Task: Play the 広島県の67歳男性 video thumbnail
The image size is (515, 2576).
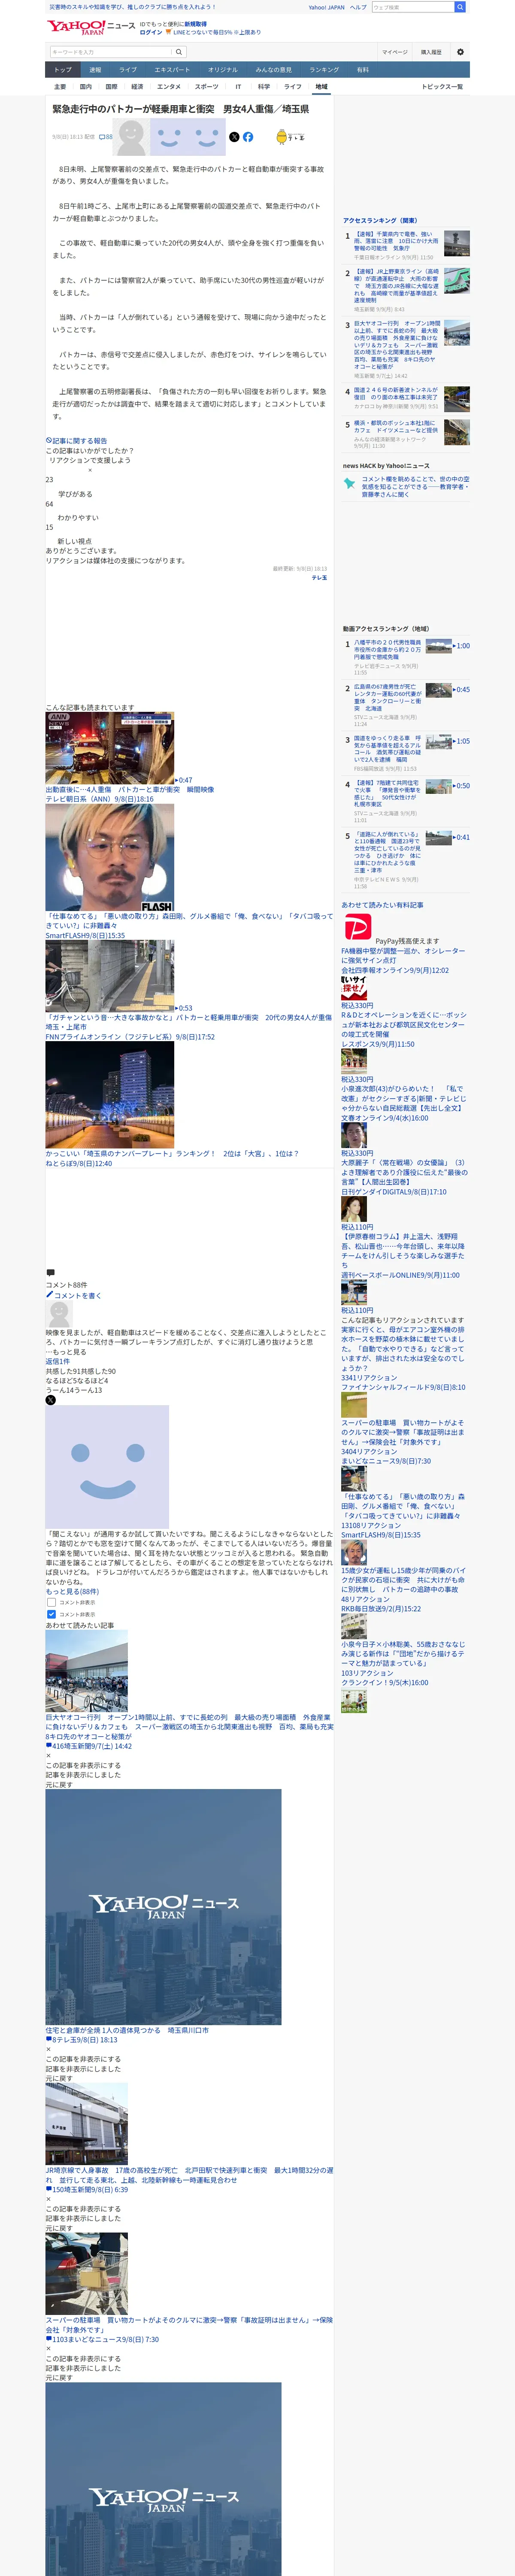Action: pyautogui.click(x=438, y=690)
